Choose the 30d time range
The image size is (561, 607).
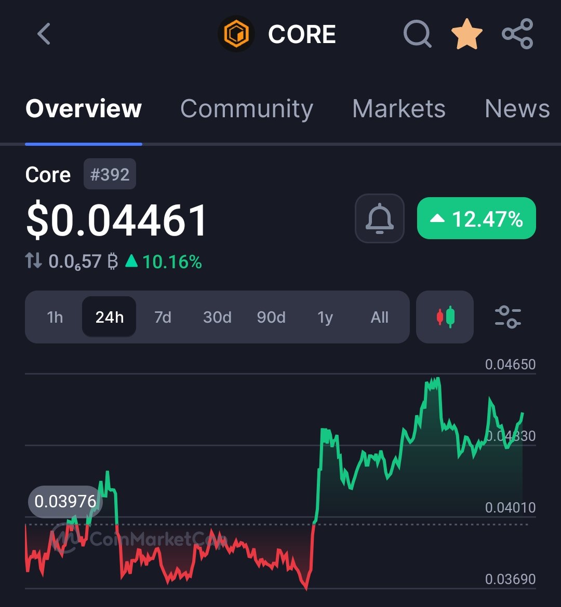(217, 317)
